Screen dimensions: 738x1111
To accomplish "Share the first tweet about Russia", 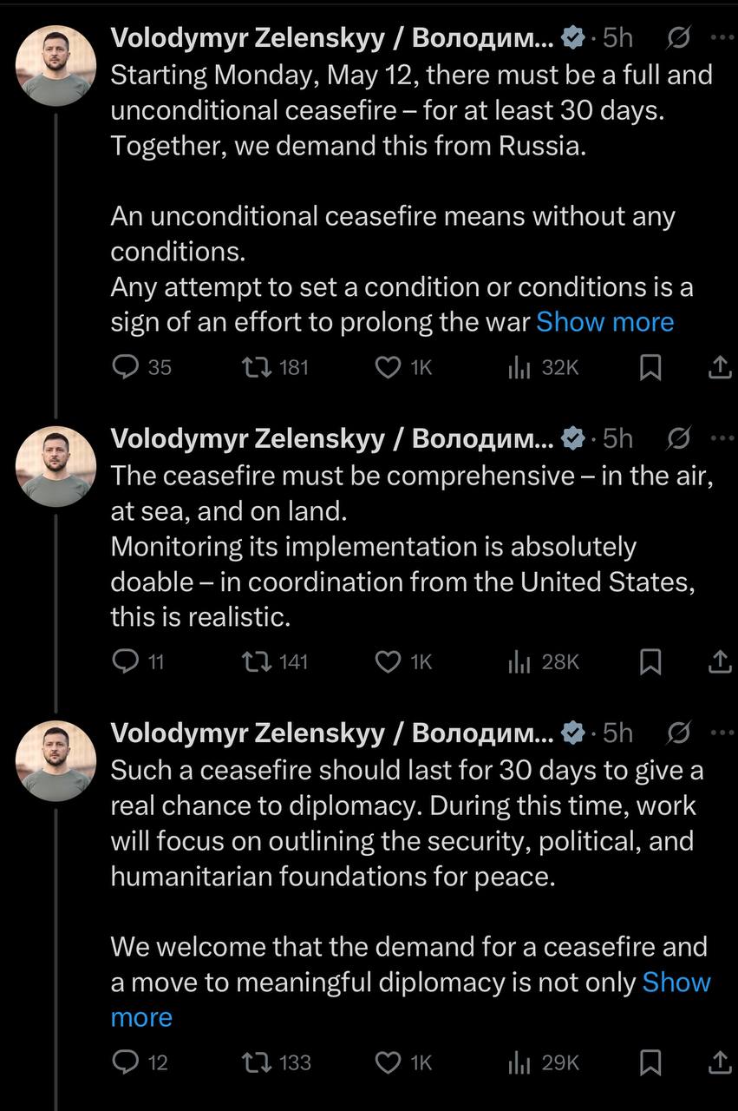I will click(719, 368).
